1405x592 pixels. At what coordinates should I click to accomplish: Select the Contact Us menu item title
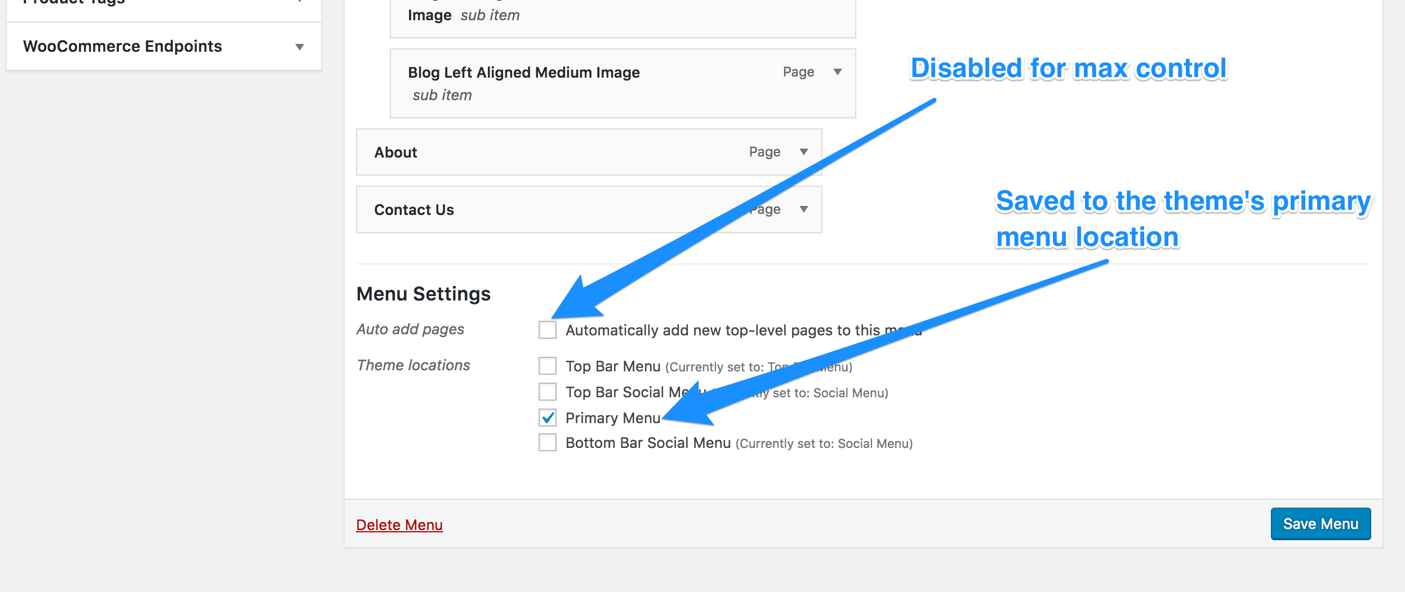pyautogui.click(x=414, y=210)
